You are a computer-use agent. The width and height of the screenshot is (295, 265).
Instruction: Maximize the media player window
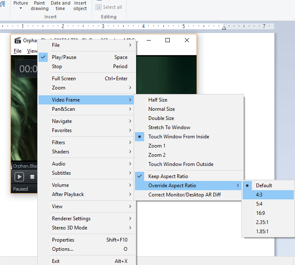[168, 40]
